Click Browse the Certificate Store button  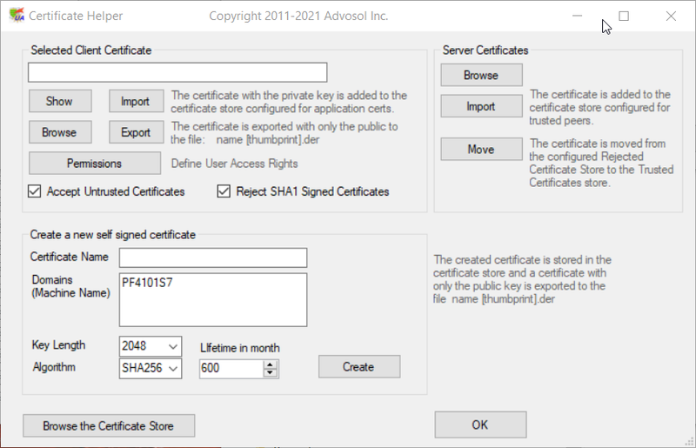109,426
